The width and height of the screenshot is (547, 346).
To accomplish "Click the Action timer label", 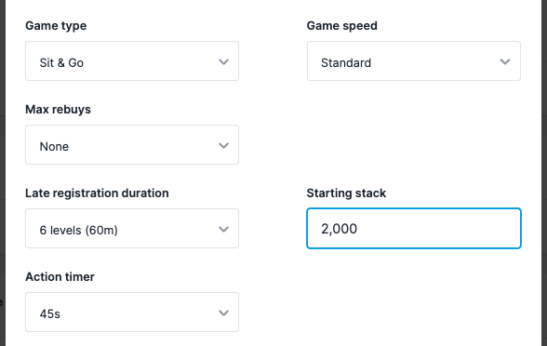I will (x=60, y=277).
